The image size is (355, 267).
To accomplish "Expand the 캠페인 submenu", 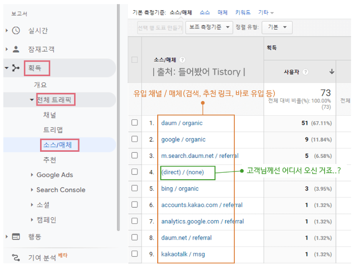I will coord(32,220).
